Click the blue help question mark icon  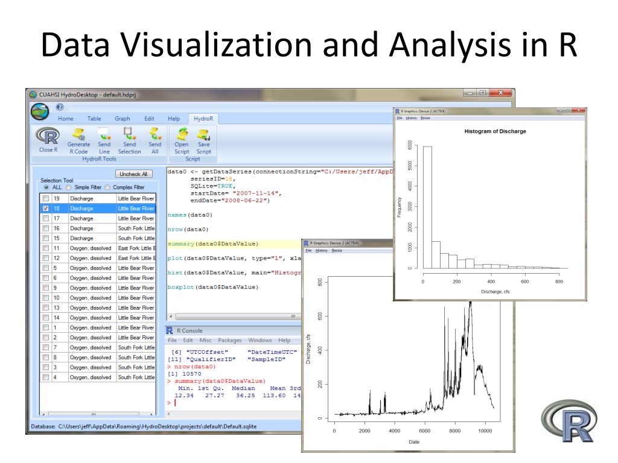[60, 107]
